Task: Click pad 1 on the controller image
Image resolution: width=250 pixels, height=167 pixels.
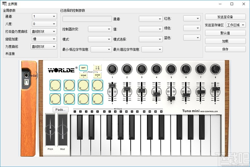Action: 55,85
